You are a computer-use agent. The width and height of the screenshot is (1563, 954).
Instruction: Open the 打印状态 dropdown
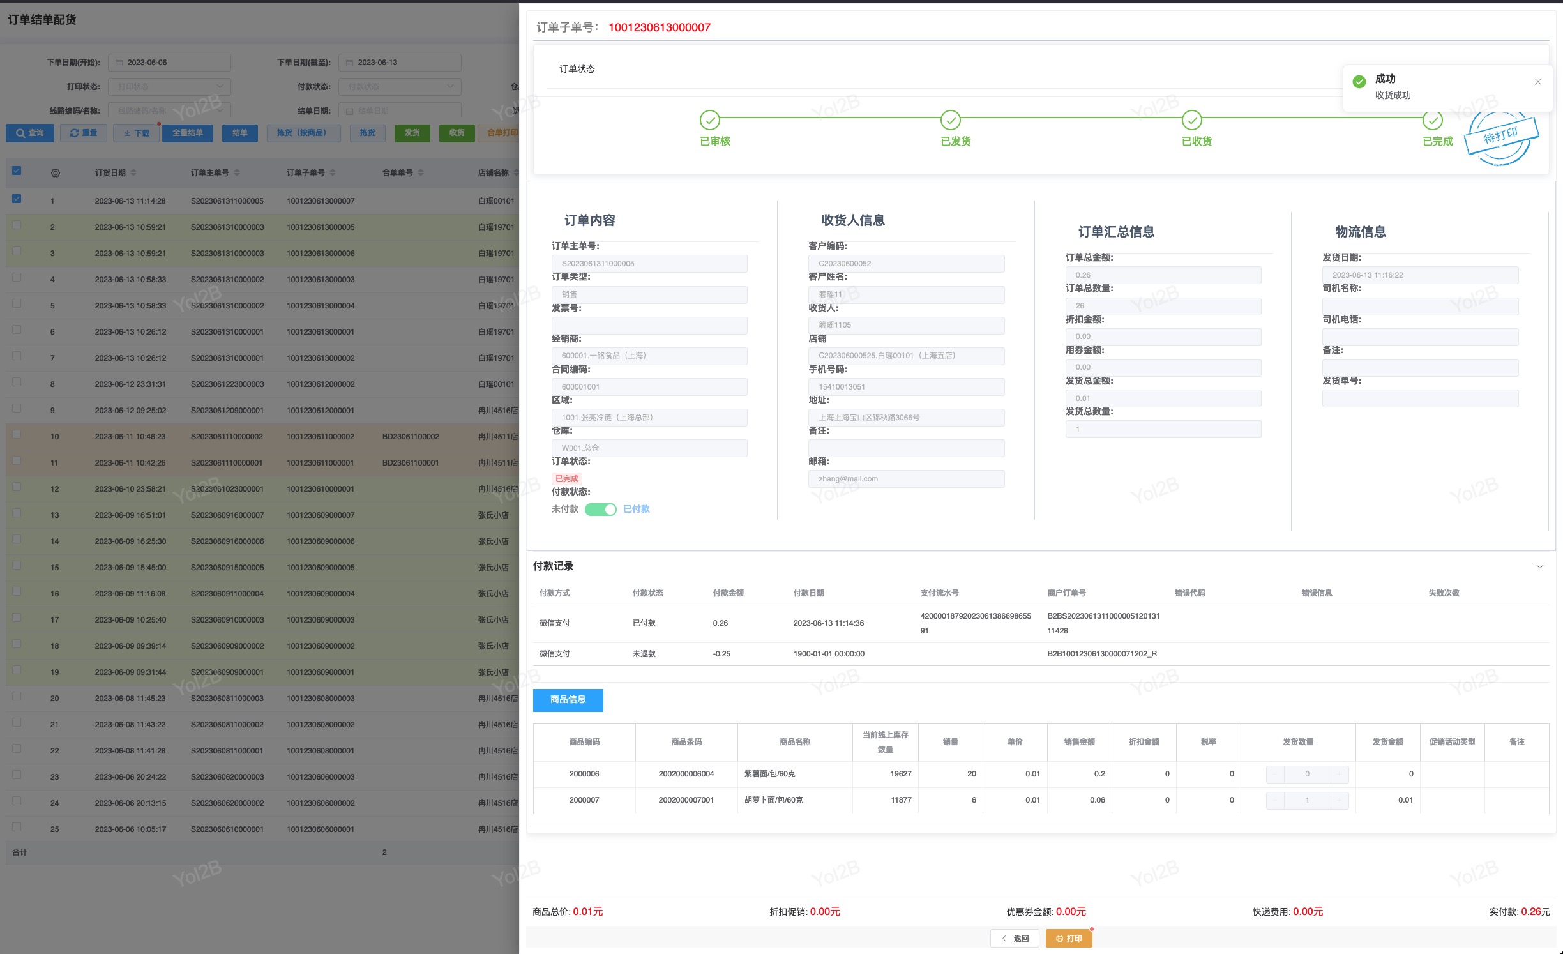(169, 86)
